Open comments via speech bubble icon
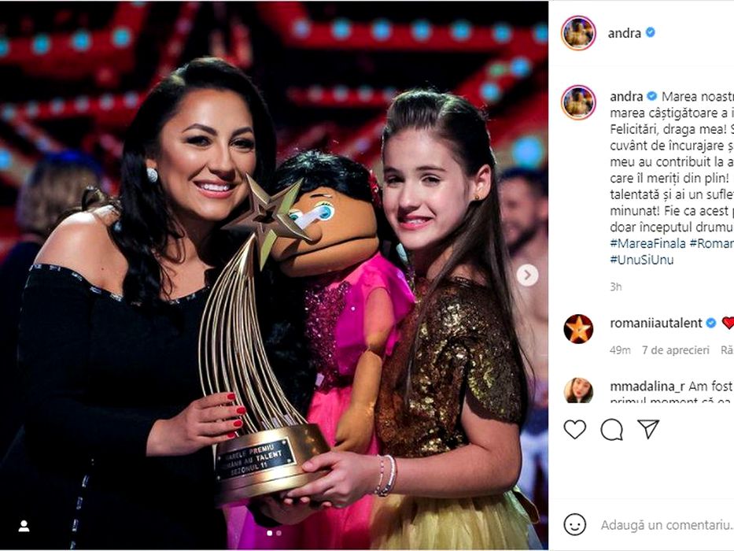Image resolution: width=734 pixels, height=551 pixels. [611, 429]
